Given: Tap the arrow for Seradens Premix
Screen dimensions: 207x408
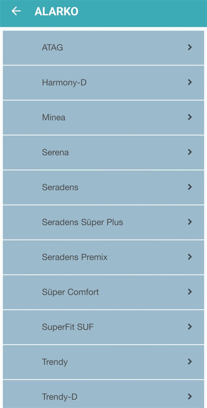Looking at the screenshot, I should (190, 257).
